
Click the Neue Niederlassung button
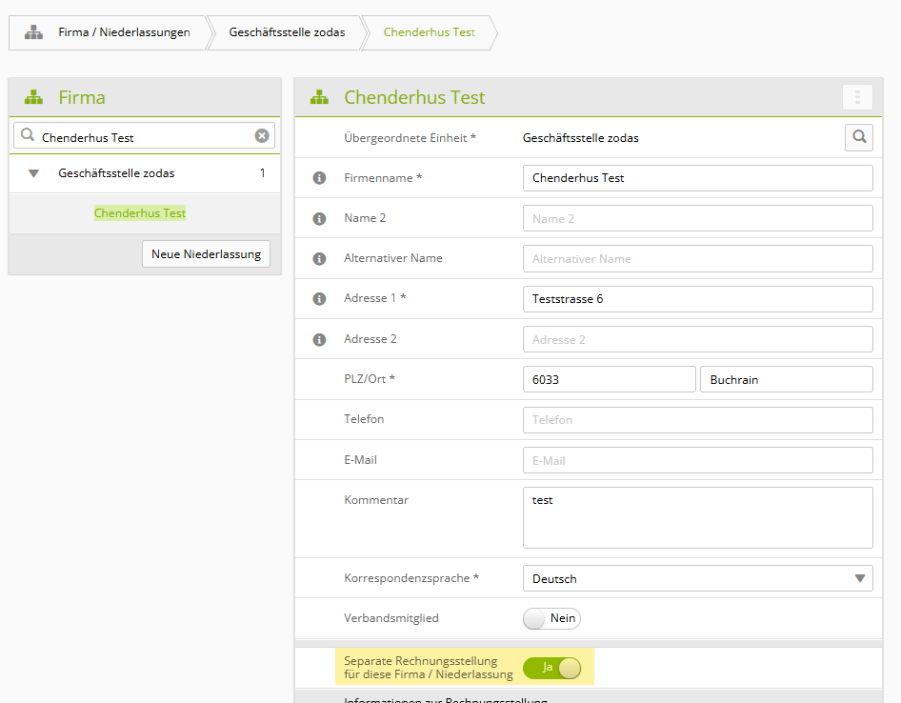[207, 254]
